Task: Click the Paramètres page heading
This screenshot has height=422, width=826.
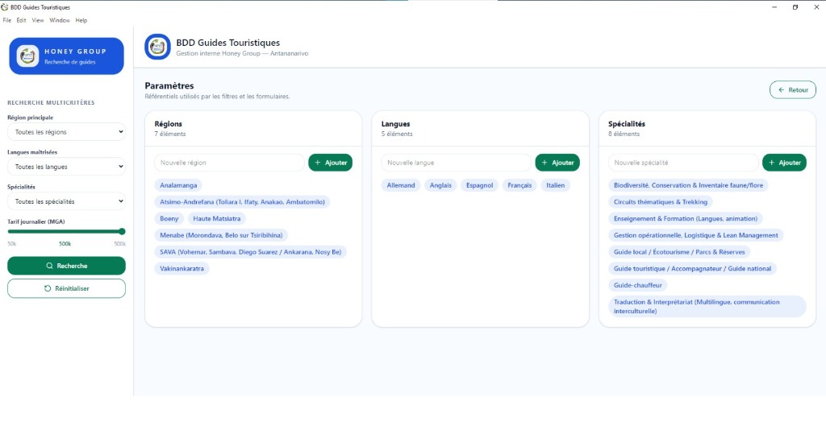Action: click(169, 85)
